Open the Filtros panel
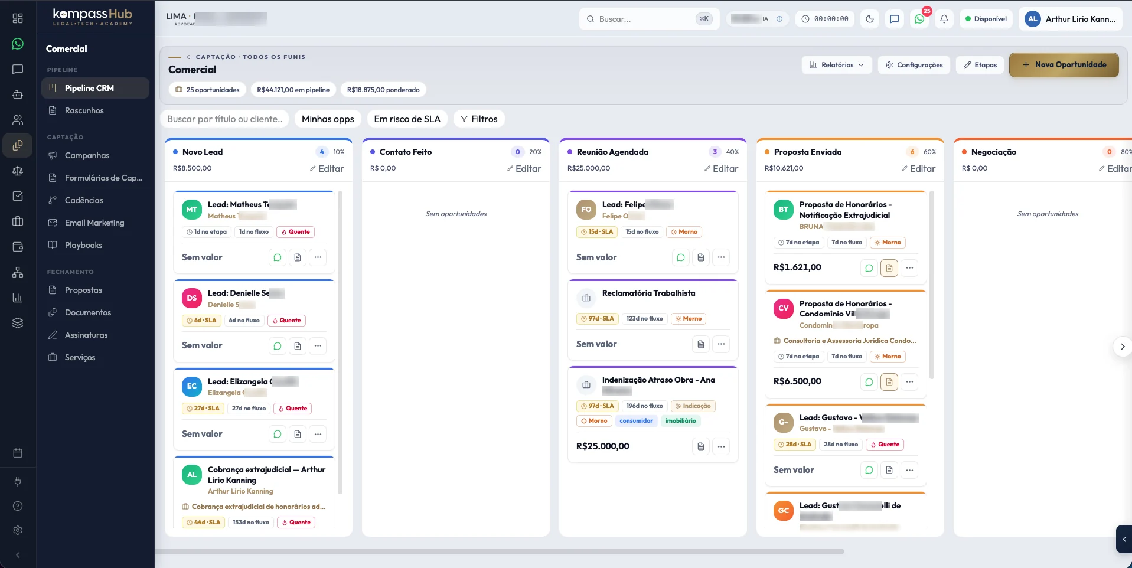Screen dimensions: 1132x568 tap(479, 119)
